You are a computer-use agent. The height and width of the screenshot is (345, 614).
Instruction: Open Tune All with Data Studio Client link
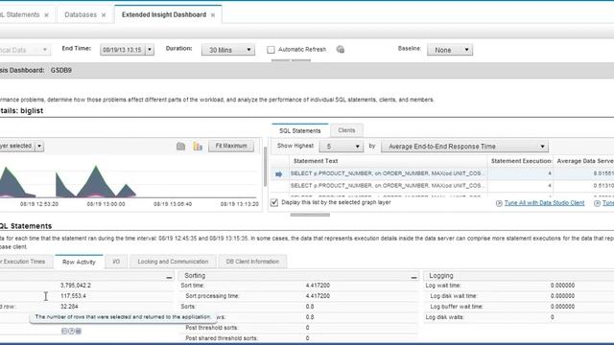544,203
